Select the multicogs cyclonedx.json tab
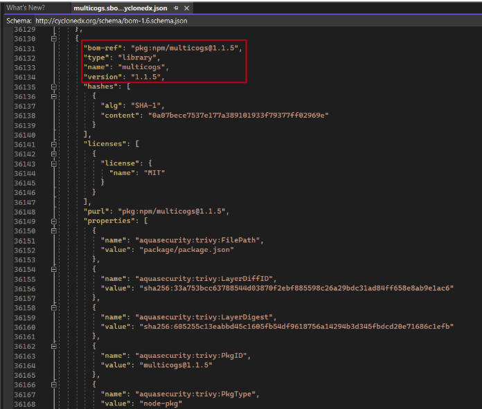 [x=119, y=8]
